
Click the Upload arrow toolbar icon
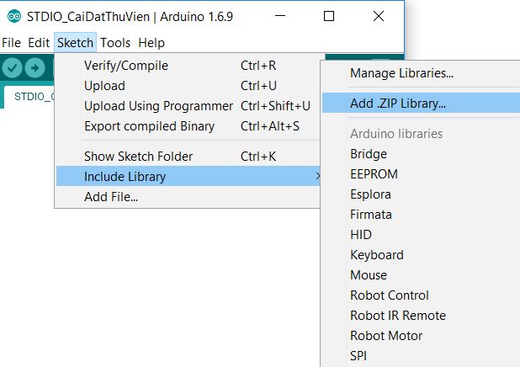pos(34,68)
